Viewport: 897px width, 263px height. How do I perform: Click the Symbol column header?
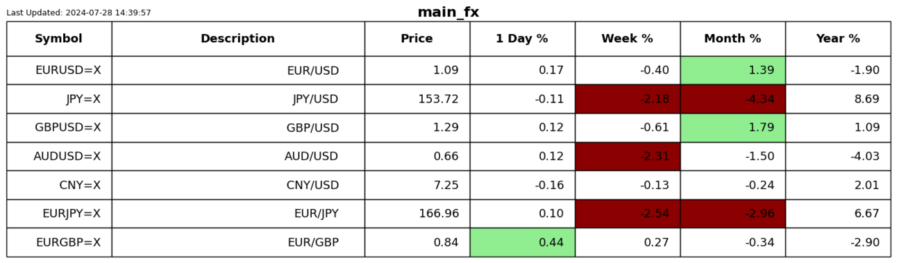click(x=59, y=39)
